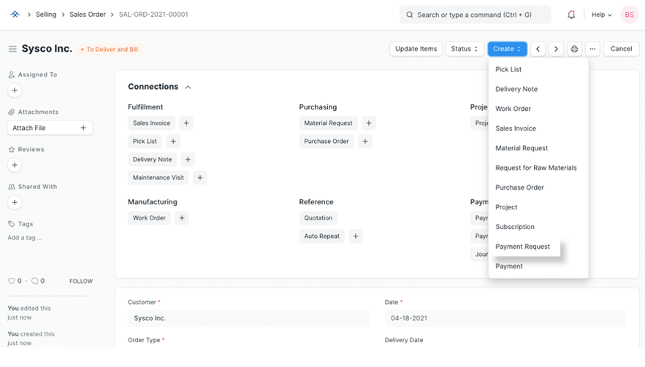Click the notification bell icon

pyautogui.click(x=571, y=15)
